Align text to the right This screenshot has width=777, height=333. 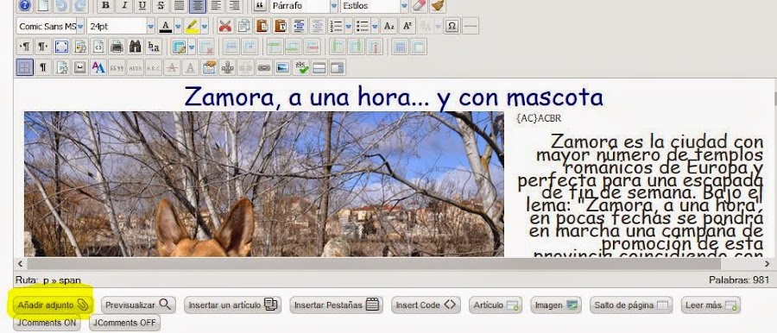point(234,5)
